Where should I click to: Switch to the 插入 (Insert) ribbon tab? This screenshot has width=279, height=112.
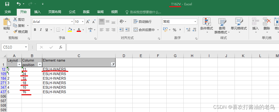tap(37, 12)
